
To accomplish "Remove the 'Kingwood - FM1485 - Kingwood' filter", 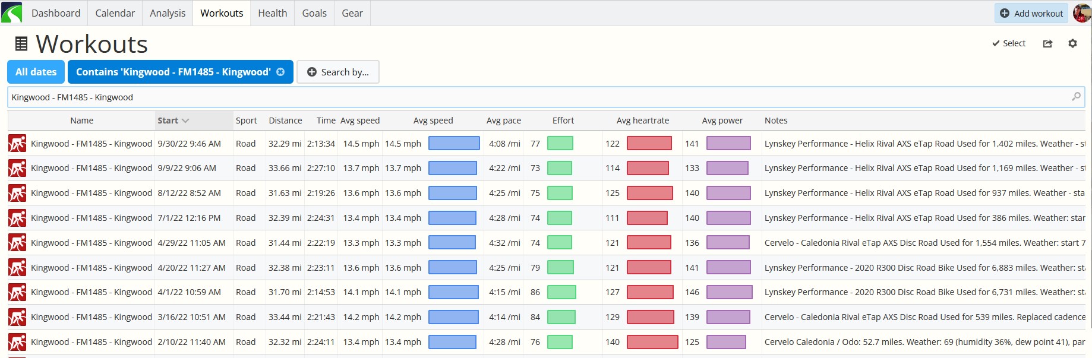I will 280,72.
